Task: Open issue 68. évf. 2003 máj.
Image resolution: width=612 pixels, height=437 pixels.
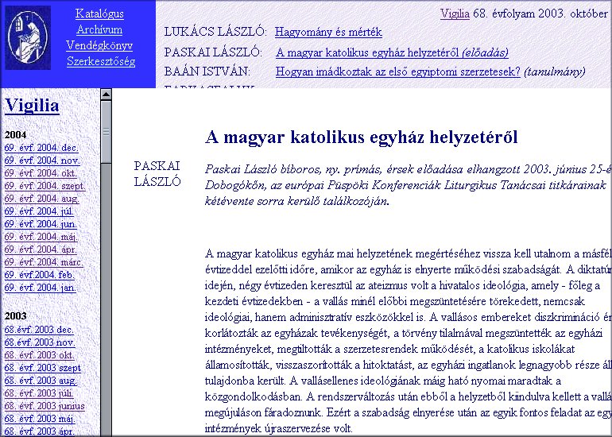Action: tap(40, 419)
